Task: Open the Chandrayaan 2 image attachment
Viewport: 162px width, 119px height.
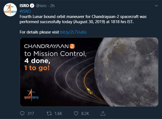Action: (x=89, y=72)
